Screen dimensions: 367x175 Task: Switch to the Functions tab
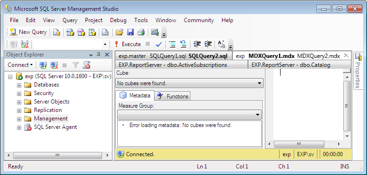point(172,96)
